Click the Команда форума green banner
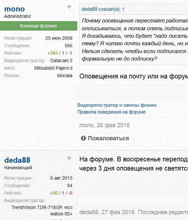188x220 pixels. (x=38, y=26)
